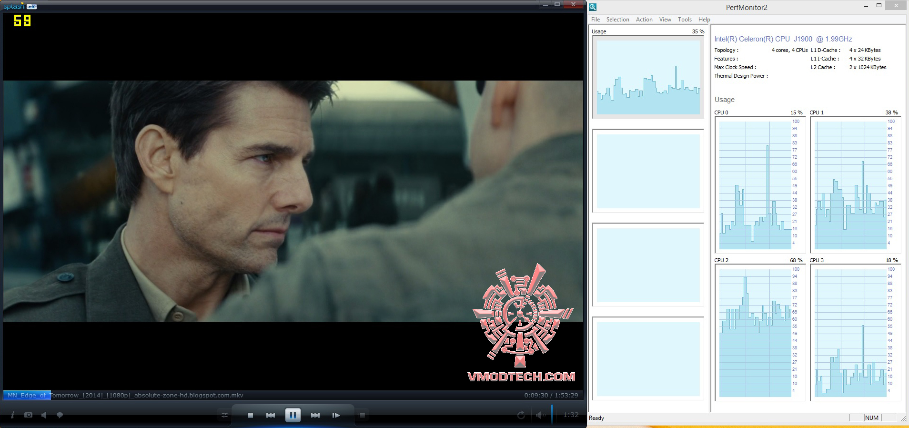The height and width of the screenshot is (428, 909).
Task: Open the video settings sliders icon
Action: coord(224,416)
